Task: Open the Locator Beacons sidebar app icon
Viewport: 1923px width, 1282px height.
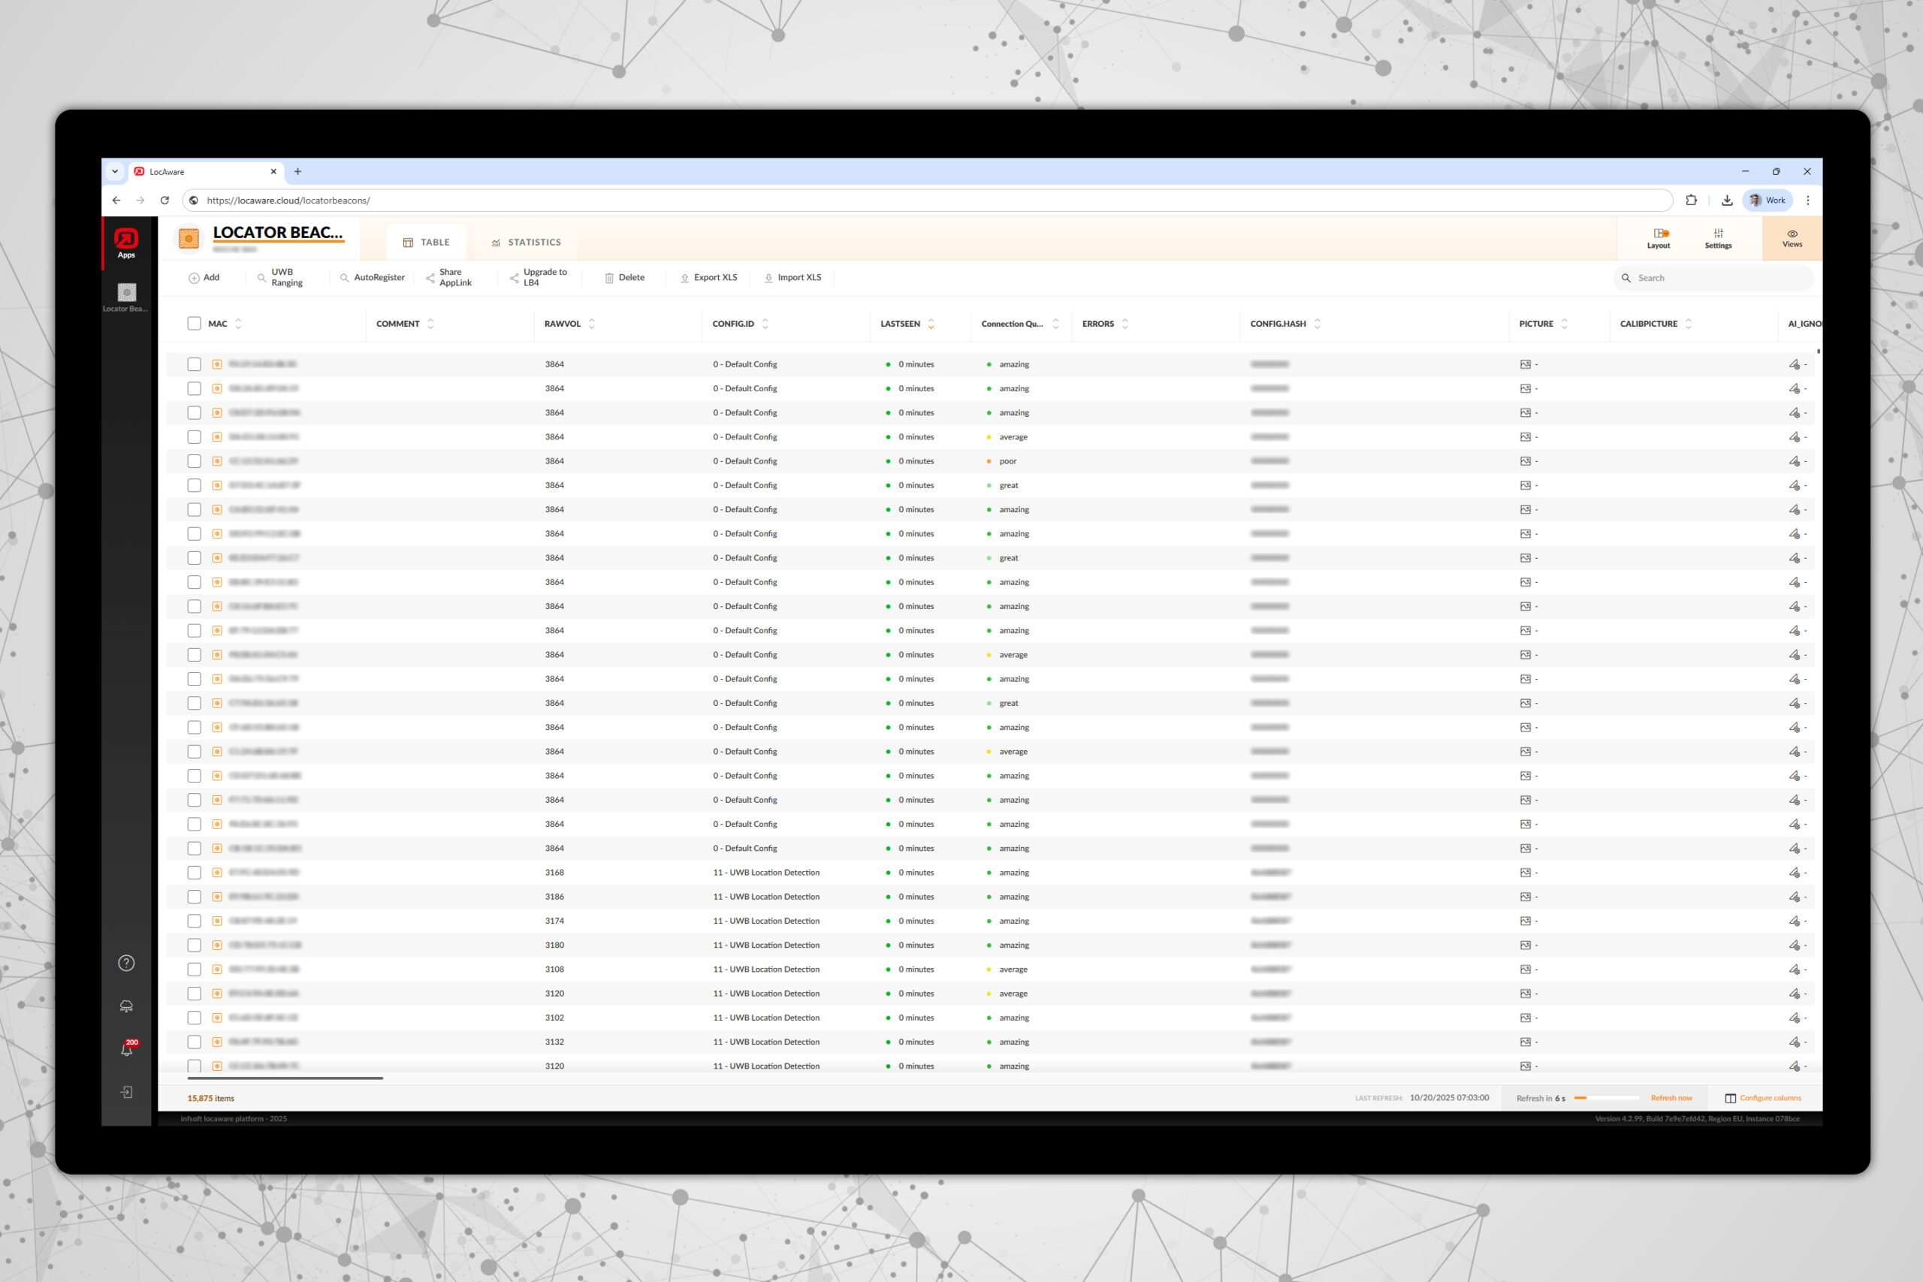Action: click(x=127, y=293)
